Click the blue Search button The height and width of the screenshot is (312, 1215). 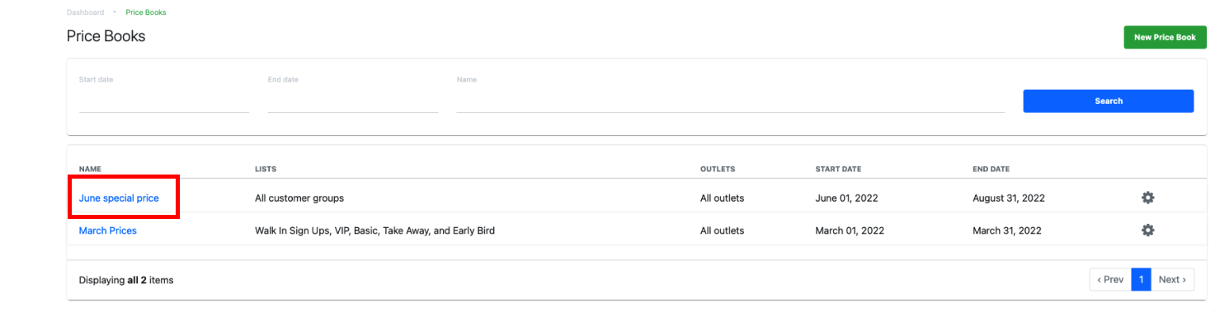point(1109,100)
